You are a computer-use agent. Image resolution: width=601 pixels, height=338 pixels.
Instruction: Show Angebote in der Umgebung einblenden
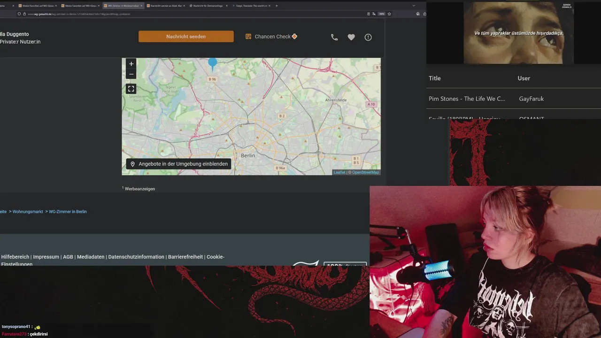point(178,164)
